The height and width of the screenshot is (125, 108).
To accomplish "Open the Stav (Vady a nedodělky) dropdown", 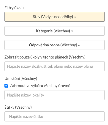I will (55, 17).
